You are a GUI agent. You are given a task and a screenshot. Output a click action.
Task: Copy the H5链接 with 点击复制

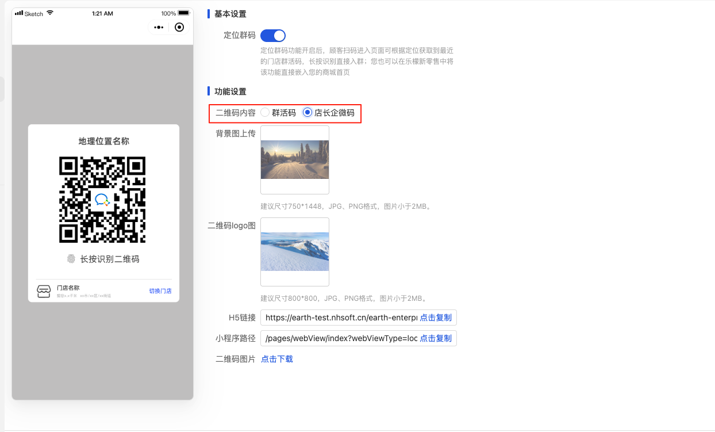click(436, 318)
